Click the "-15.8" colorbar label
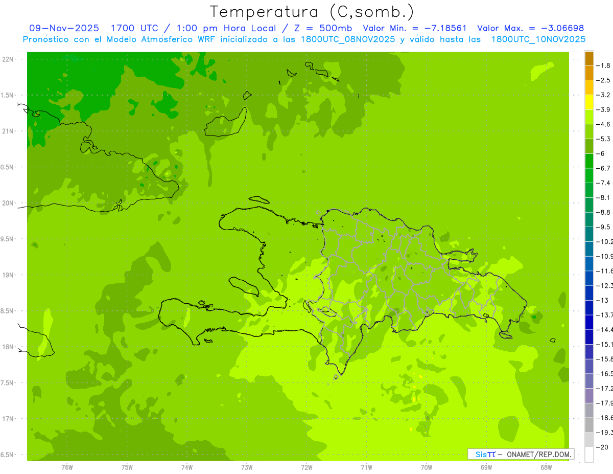613x474 pixels. tap(604, 359)
